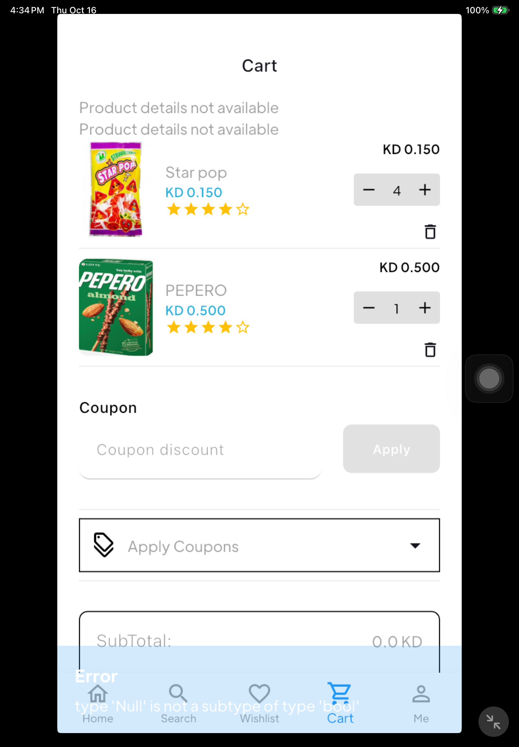Type in the Coupon discount field
This screenshot has height=747, width=519.
click(x=200, y=450)
